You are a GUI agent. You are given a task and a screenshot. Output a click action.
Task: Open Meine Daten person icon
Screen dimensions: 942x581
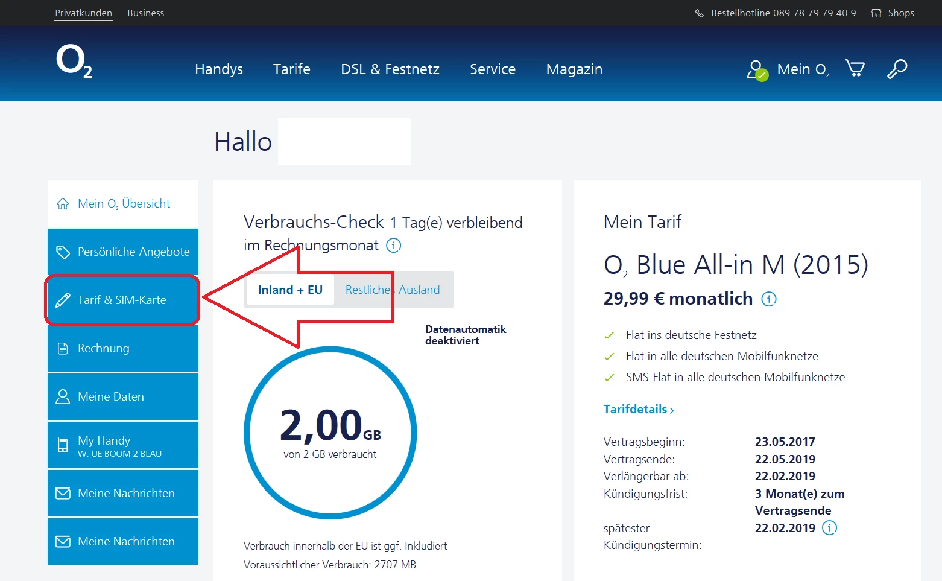[63, 396]
